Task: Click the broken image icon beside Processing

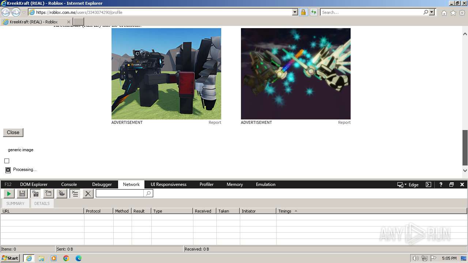Action: (x=8, y=170)
